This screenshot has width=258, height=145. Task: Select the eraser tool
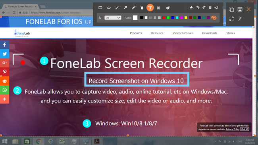(191, 8)
